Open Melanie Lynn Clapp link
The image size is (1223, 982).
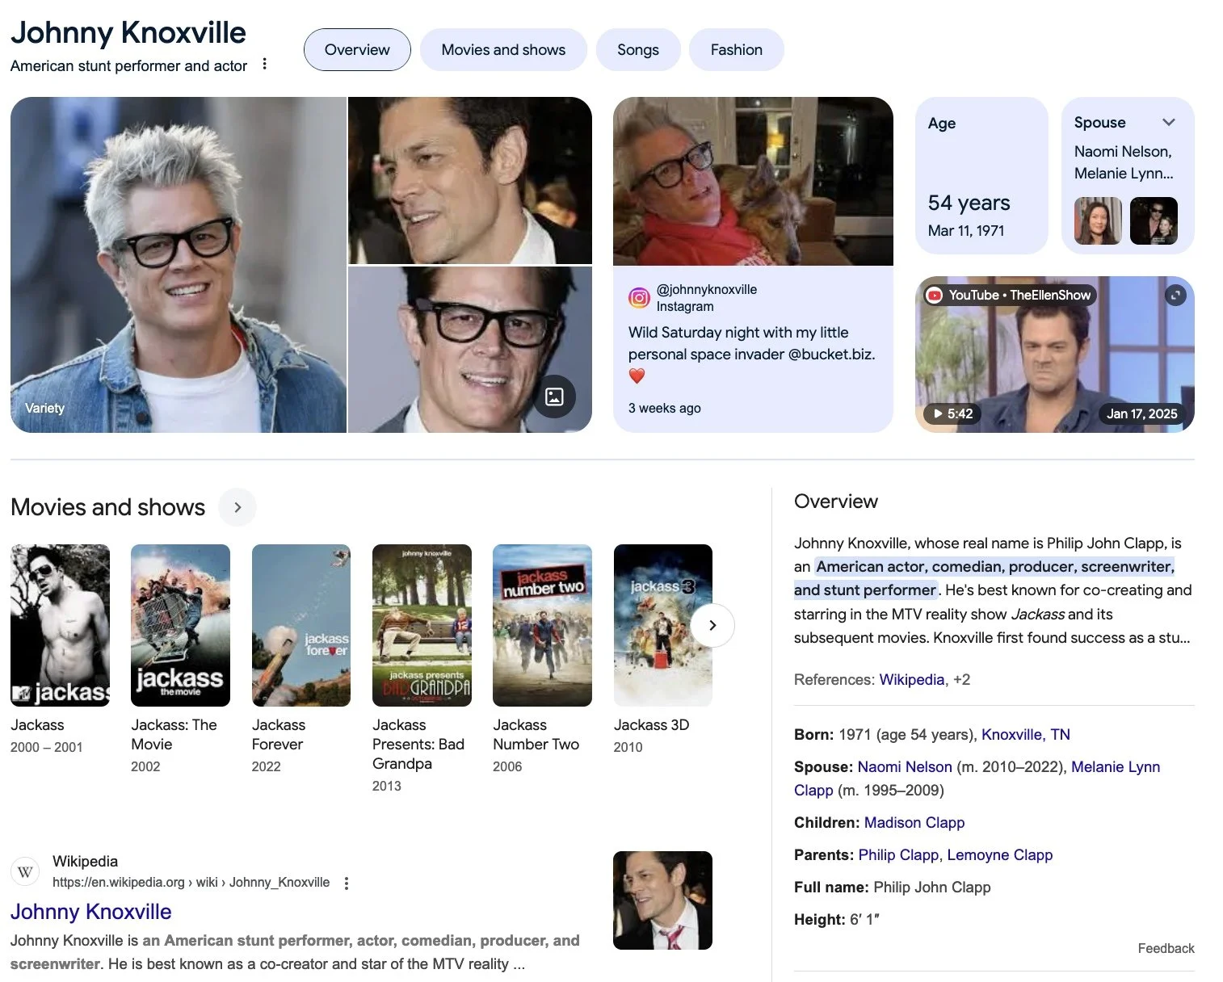(x=1115, y=766)
